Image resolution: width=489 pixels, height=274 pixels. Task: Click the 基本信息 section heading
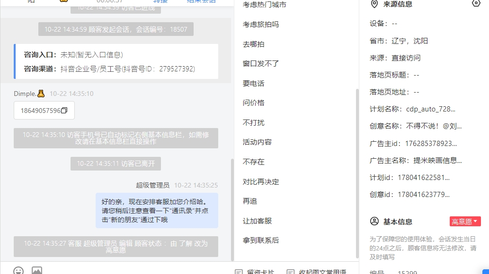(398, 222)
